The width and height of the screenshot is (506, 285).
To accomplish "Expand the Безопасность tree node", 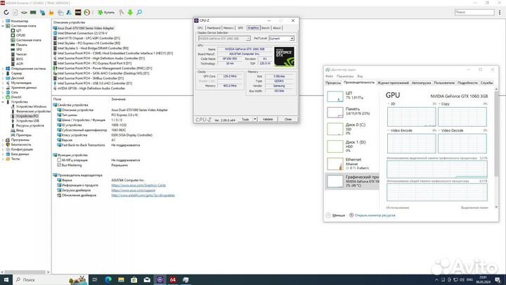I will [3, 144].
